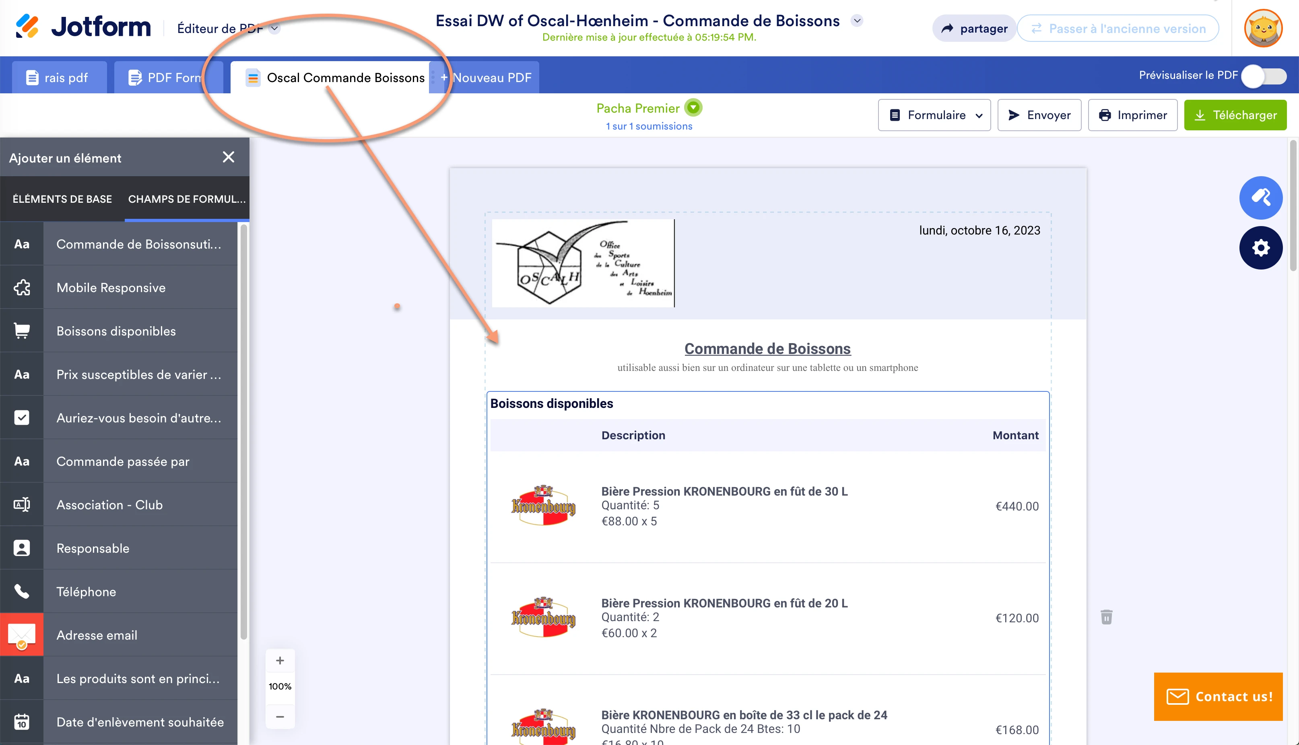Click the shopping cart Boissons disponibles icon

click(x=21, y=331)
